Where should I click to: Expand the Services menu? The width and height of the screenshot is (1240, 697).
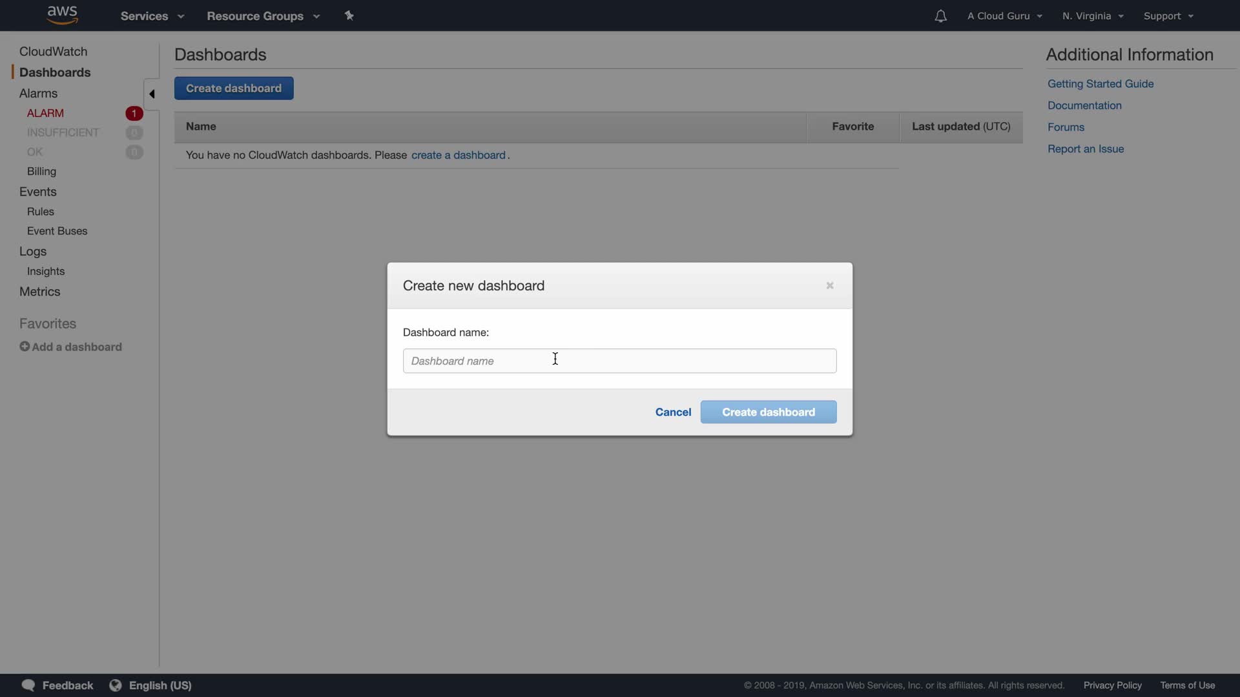pyautogui.click(x=152, y=16)
